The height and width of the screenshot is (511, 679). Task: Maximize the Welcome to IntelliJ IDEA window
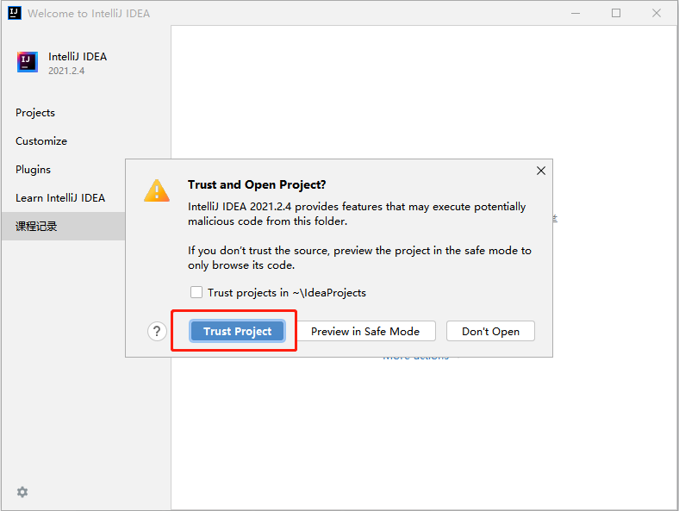(616, 14)
